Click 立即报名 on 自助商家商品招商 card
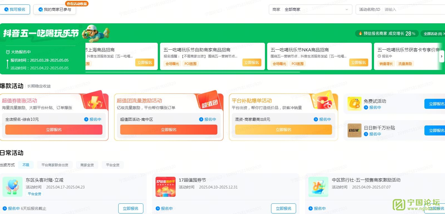This screenshot has width=445, height=214. coord(252,62)
